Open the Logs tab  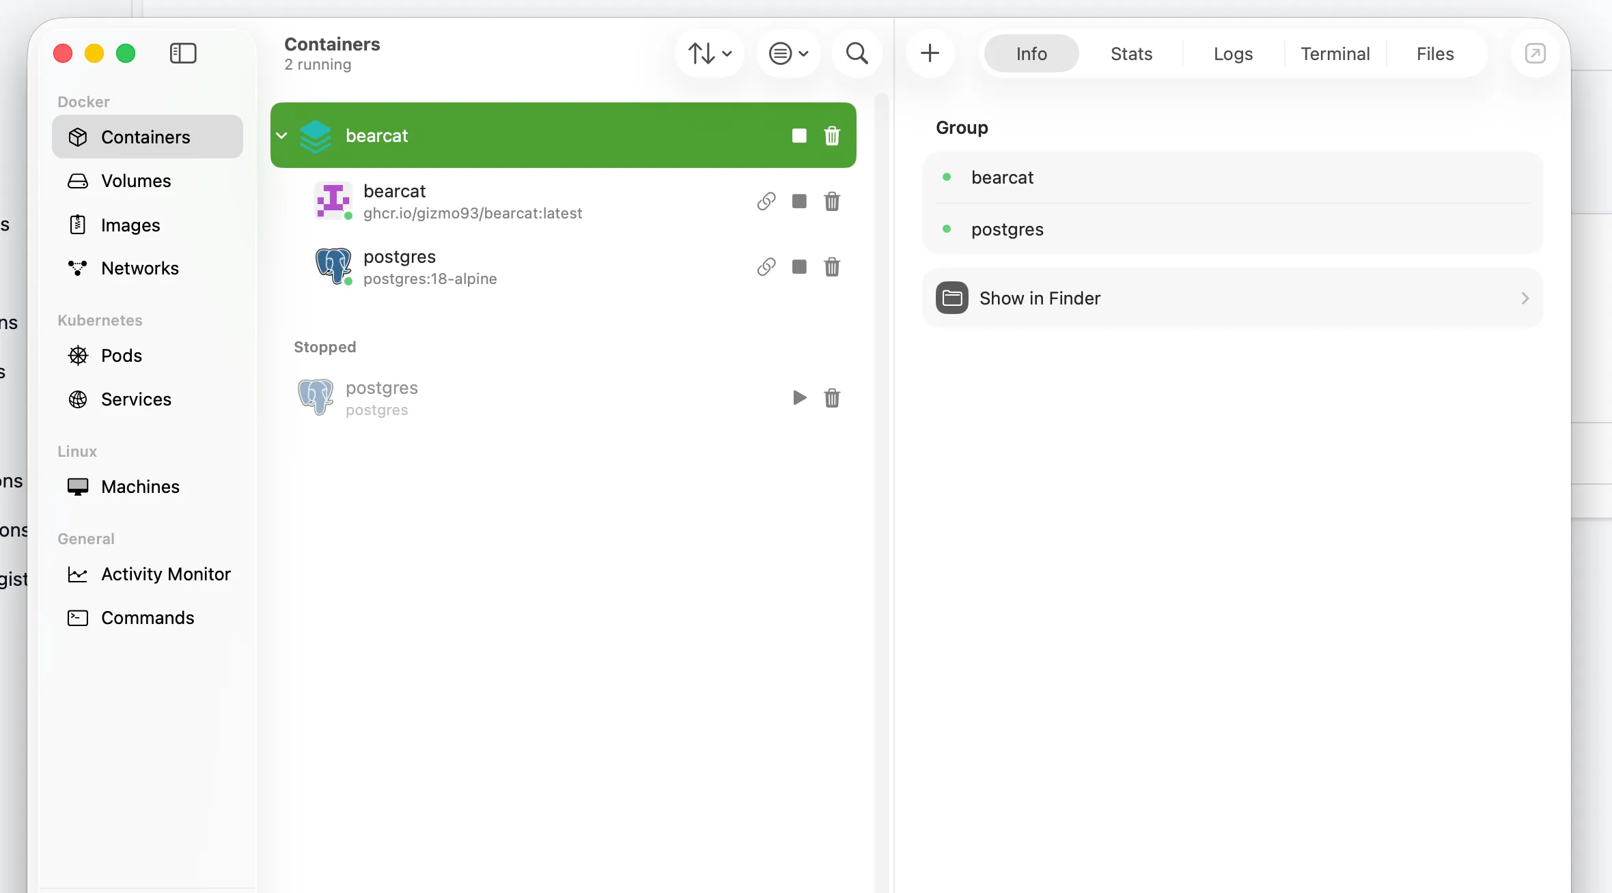(1233, 53)
